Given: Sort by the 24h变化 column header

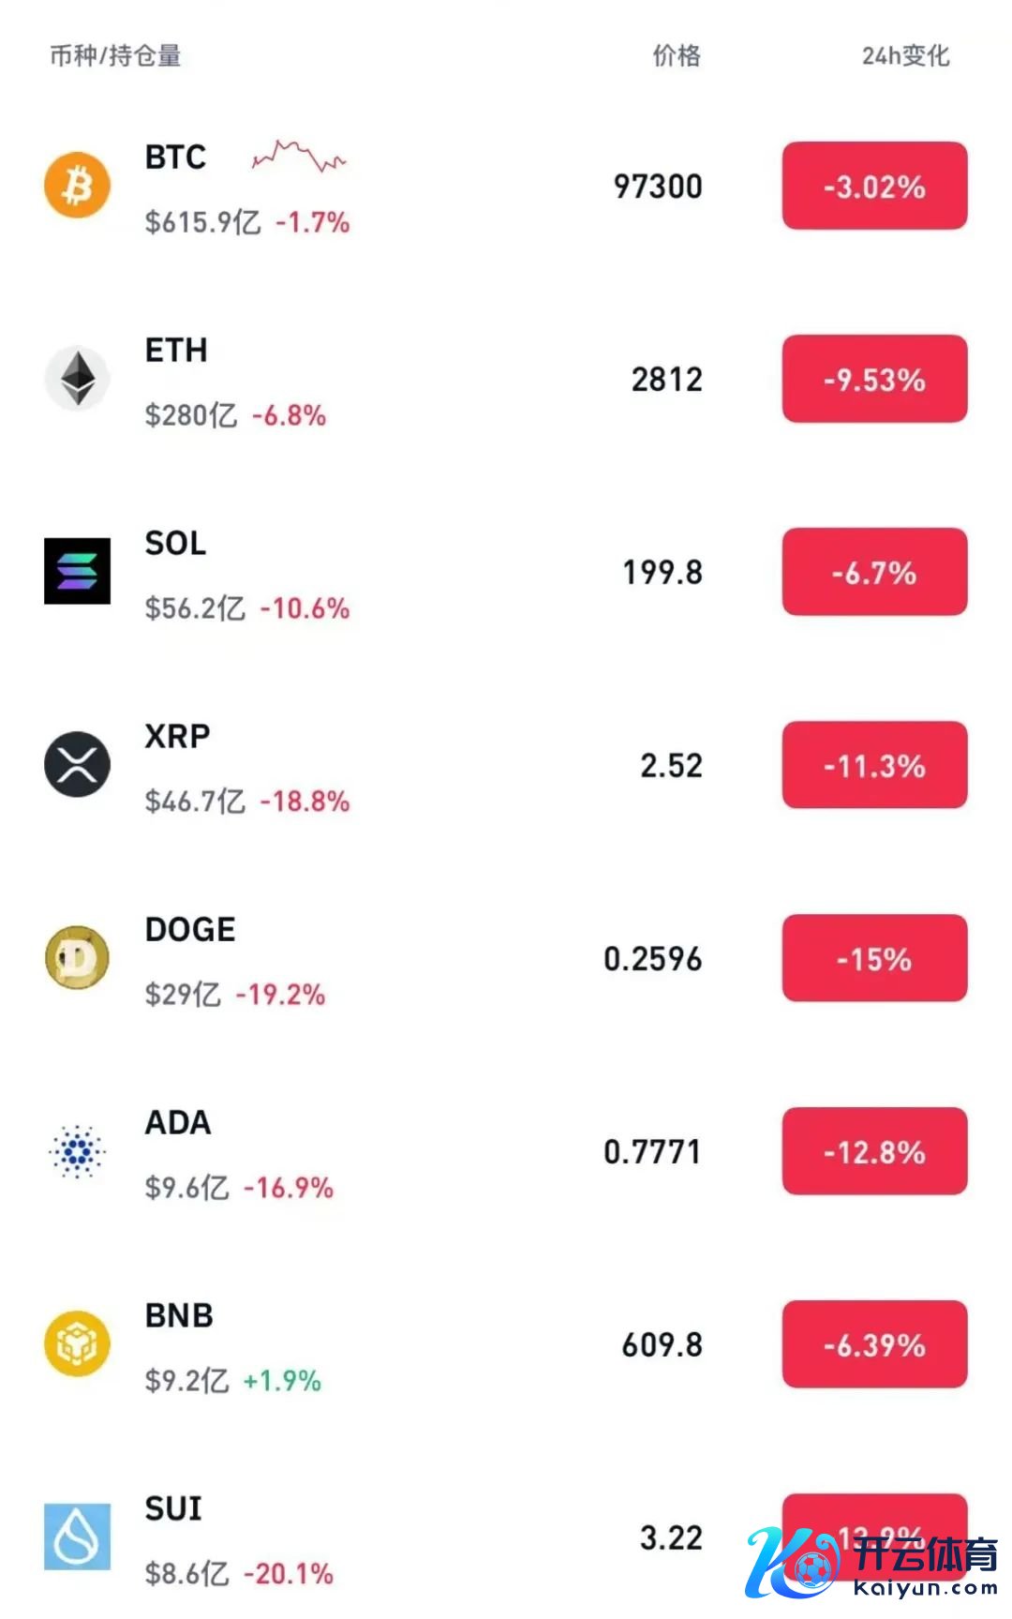Looking at the screenshot, I should coord(905,56).
